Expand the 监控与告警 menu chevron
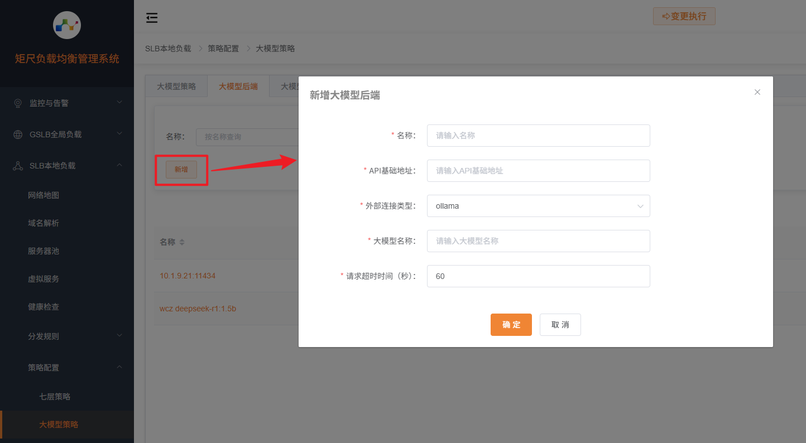Viewport: 806px width, 443px height. [119, 103]
